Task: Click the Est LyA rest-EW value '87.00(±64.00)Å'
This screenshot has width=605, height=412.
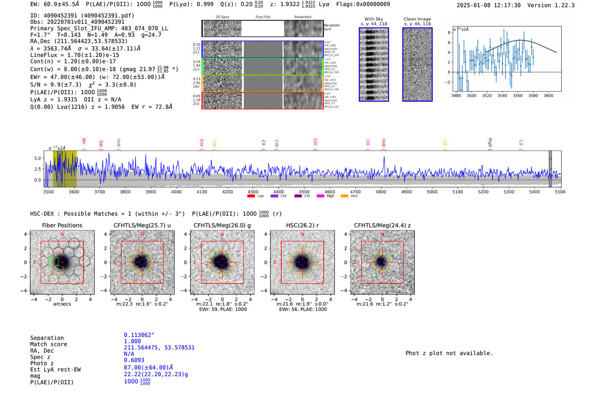Action: [148, 367]
